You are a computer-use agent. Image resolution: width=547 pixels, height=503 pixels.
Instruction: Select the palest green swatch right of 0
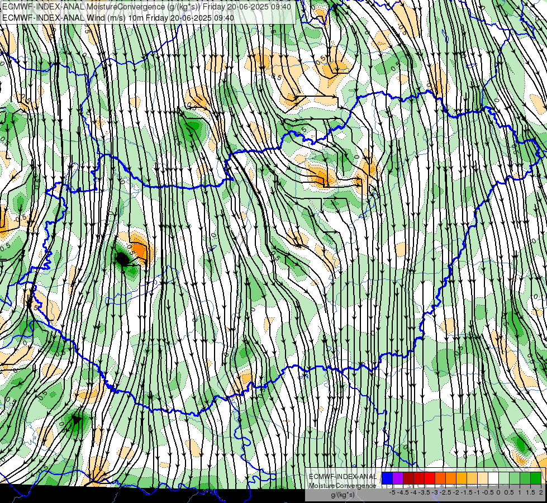coord(504,478)
